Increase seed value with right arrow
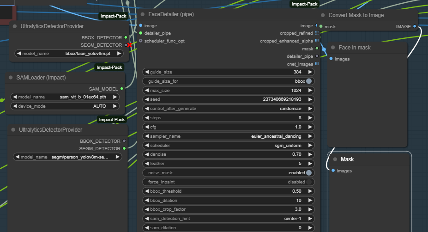 coord(310,99)
